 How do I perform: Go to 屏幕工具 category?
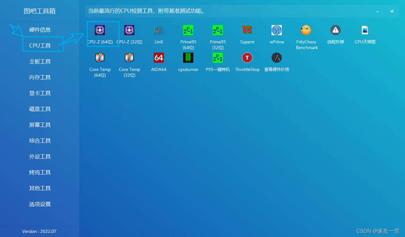tap(40, 125)
